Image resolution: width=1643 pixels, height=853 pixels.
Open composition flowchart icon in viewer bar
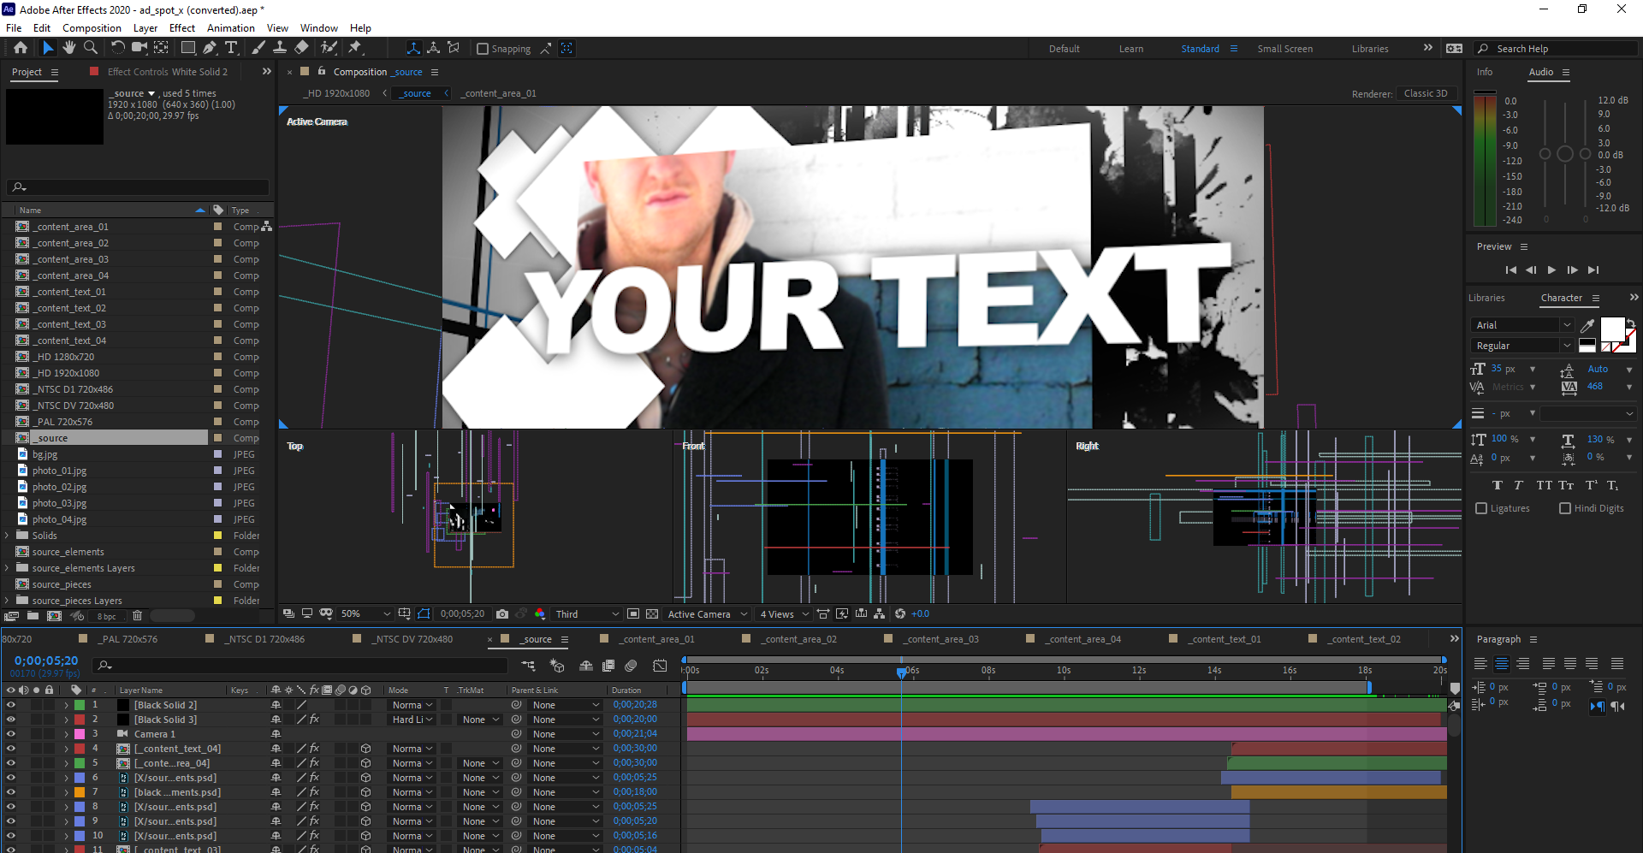coord(879,614)
